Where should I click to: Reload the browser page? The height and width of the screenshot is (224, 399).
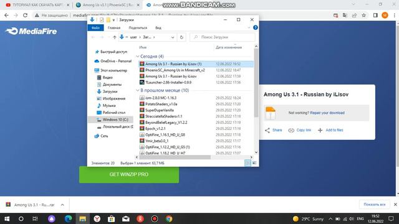[x=25, y=15]
